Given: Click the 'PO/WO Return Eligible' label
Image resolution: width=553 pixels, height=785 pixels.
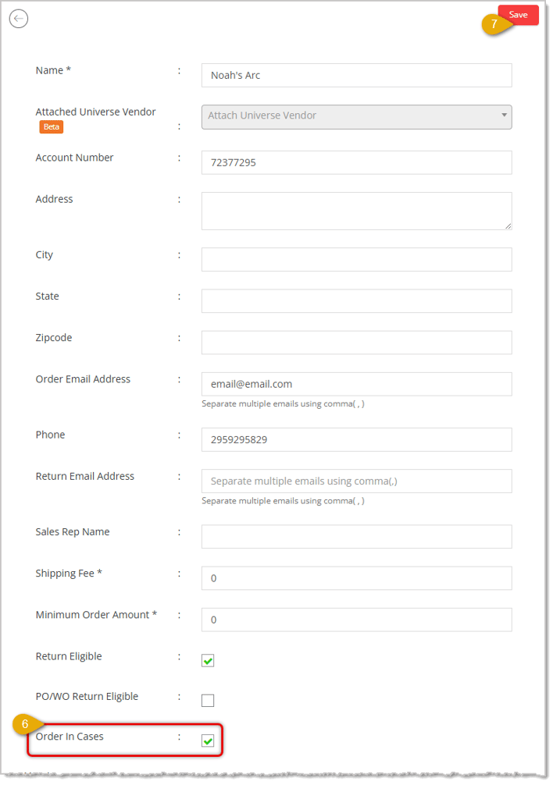Looking at the screenshot, I should [87, 697].
